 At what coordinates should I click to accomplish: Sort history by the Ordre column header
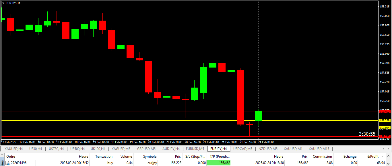11,157
